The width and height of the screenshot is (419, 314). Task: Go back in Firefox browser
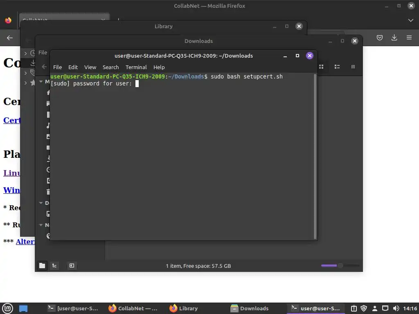pyautogui.click(x=10, y=38)
